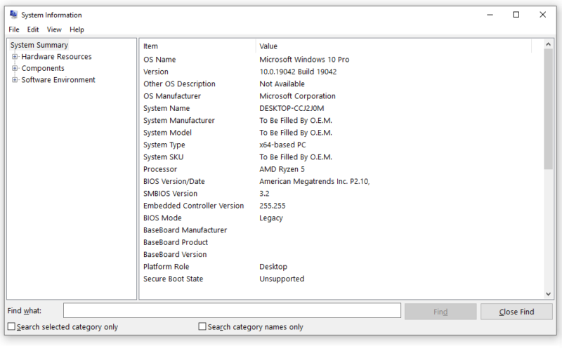562x351 pixels.
Task: Click the value Legacy
Action: (271, 218)
